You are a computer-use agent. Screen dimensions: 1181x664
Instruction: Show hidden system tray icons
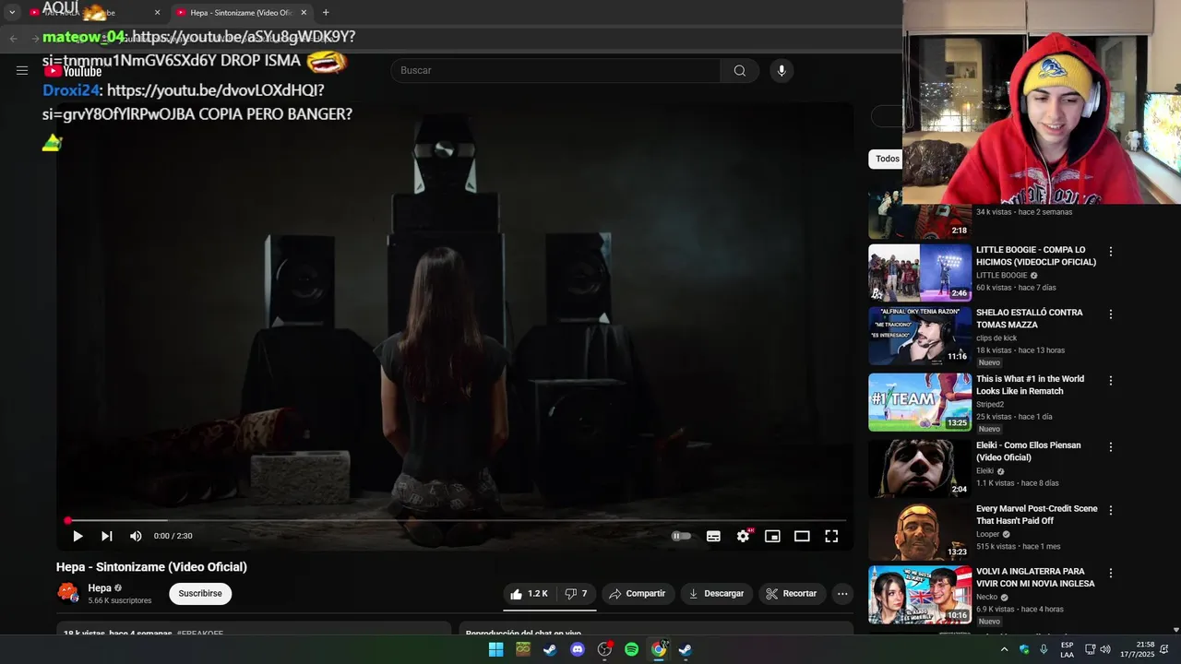(x=1004, y=649)
